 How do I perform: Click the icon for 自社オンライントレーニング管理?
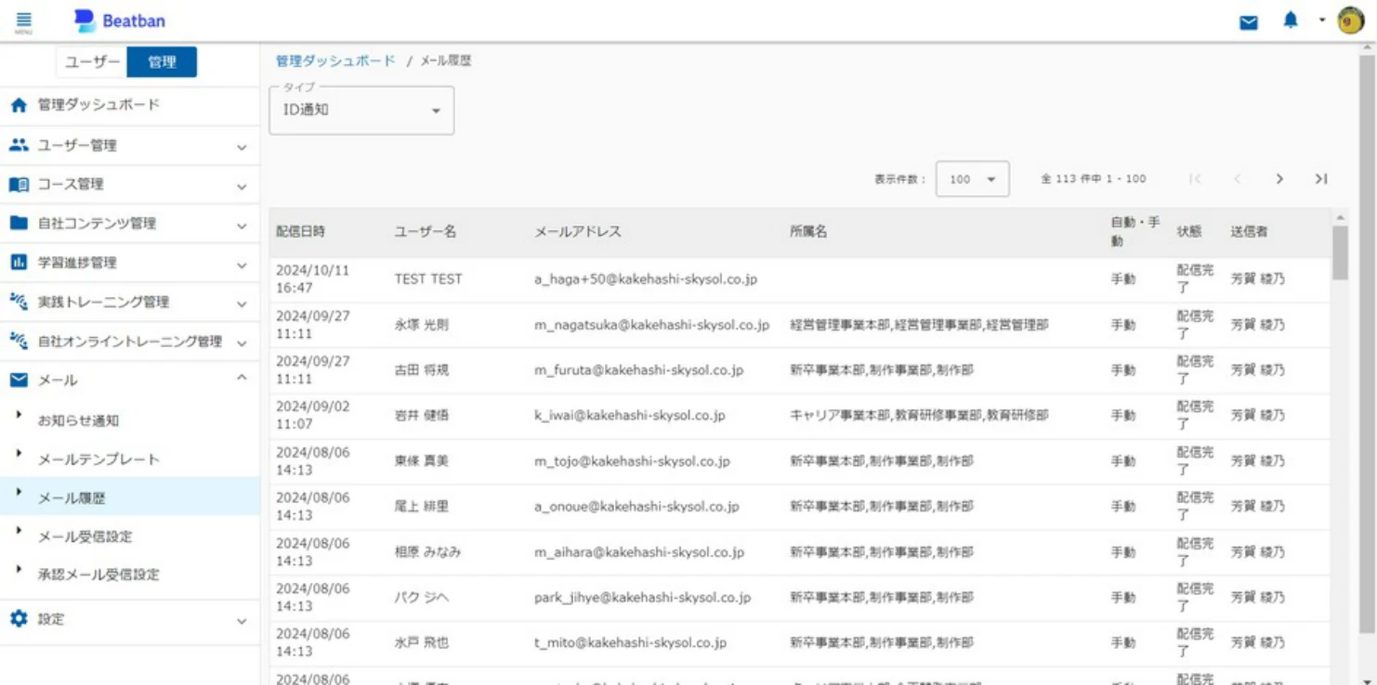(x=19, y=341)
